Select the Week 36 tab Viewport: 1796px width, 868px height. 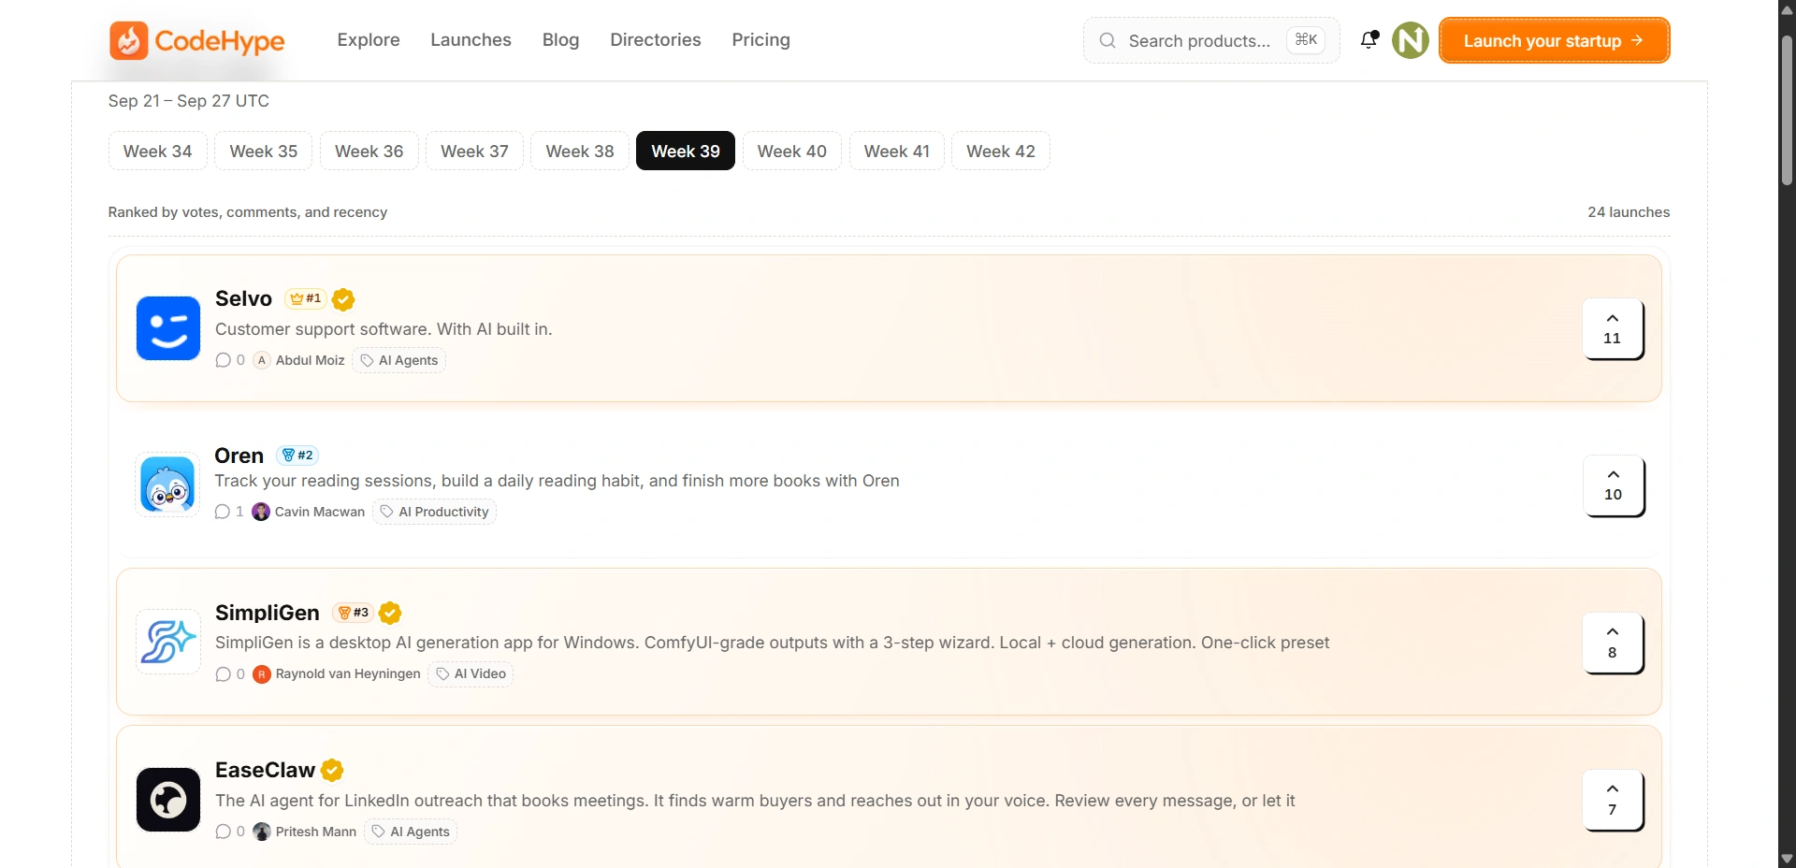tap(369, 152)
